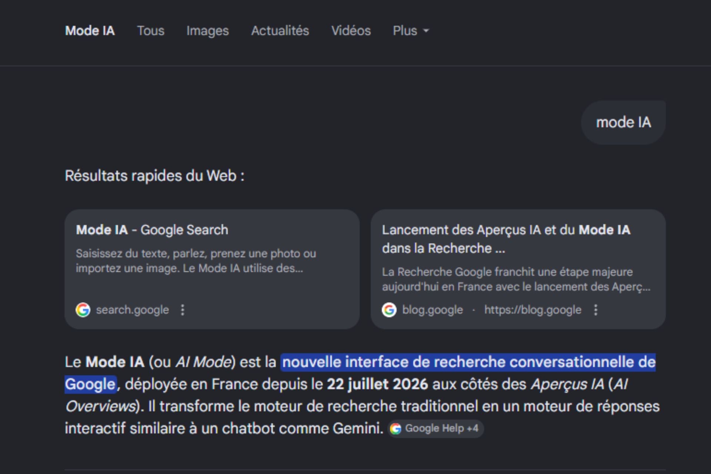Open three-dot menu next to https://blog.google
711x474 pixels.
click(x=596, y=310)
